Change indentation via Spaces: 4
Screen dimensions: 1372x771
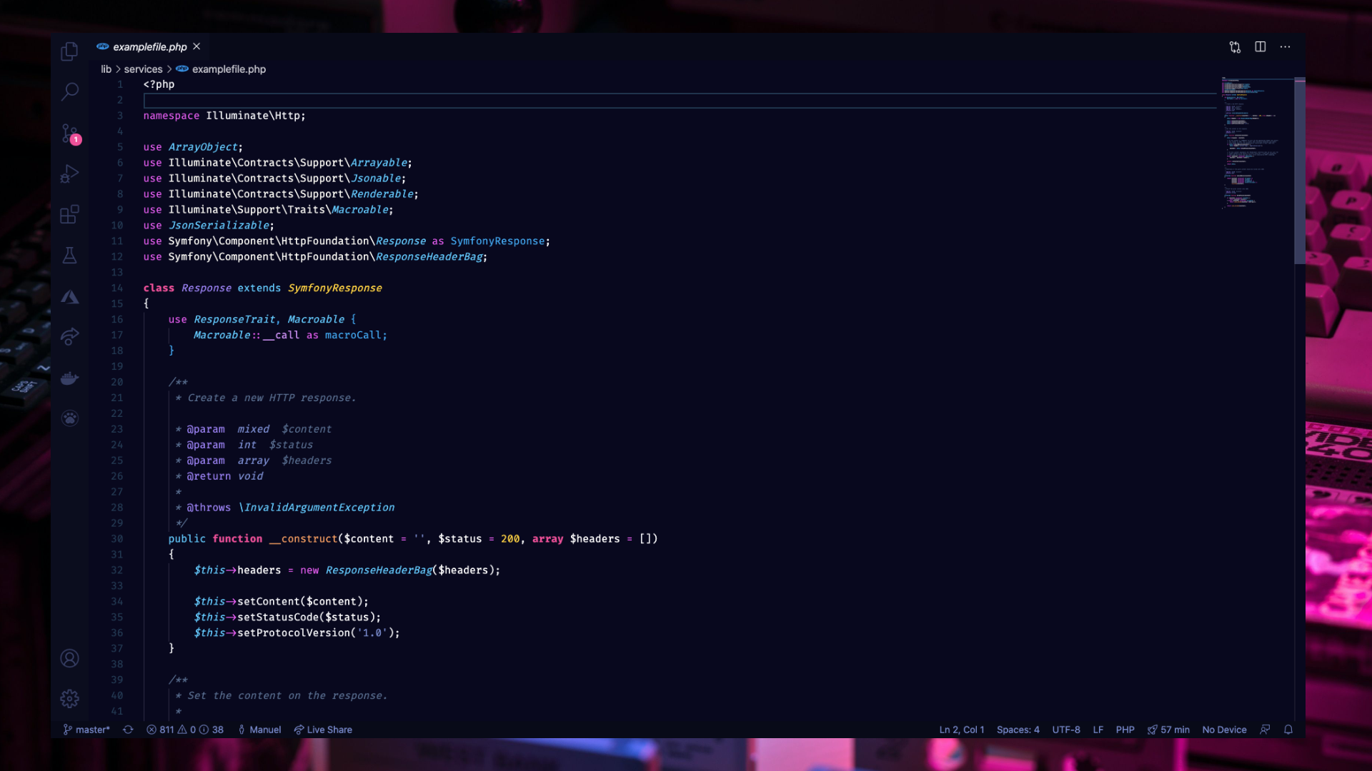tap(1018, 730)
